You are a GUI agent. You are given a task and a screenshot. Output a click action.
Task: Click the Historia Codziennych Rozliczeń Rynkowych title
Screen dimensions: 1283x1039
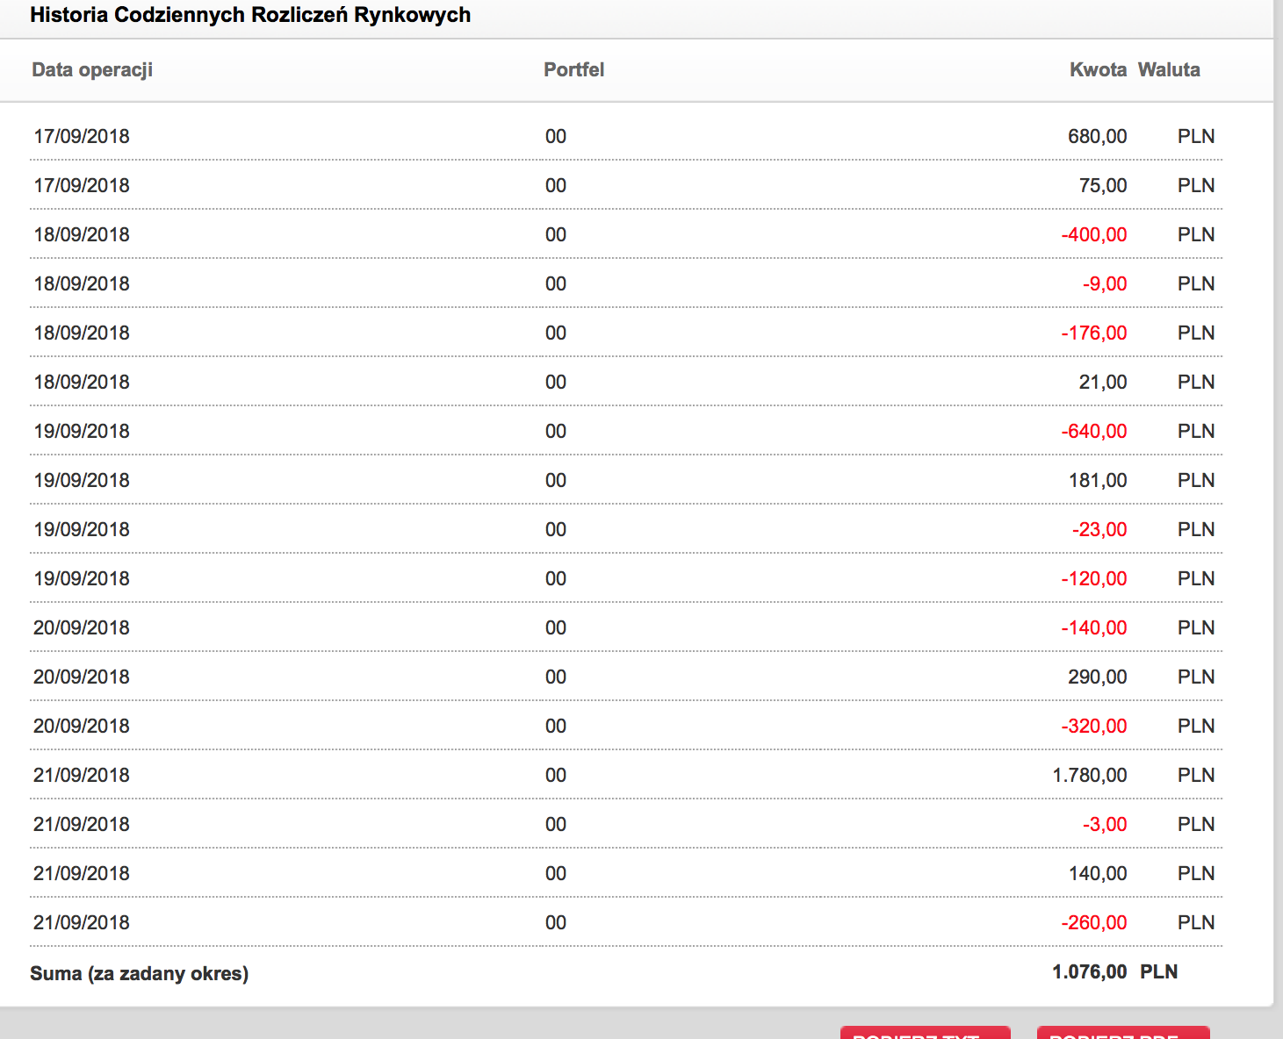[250, 15]
